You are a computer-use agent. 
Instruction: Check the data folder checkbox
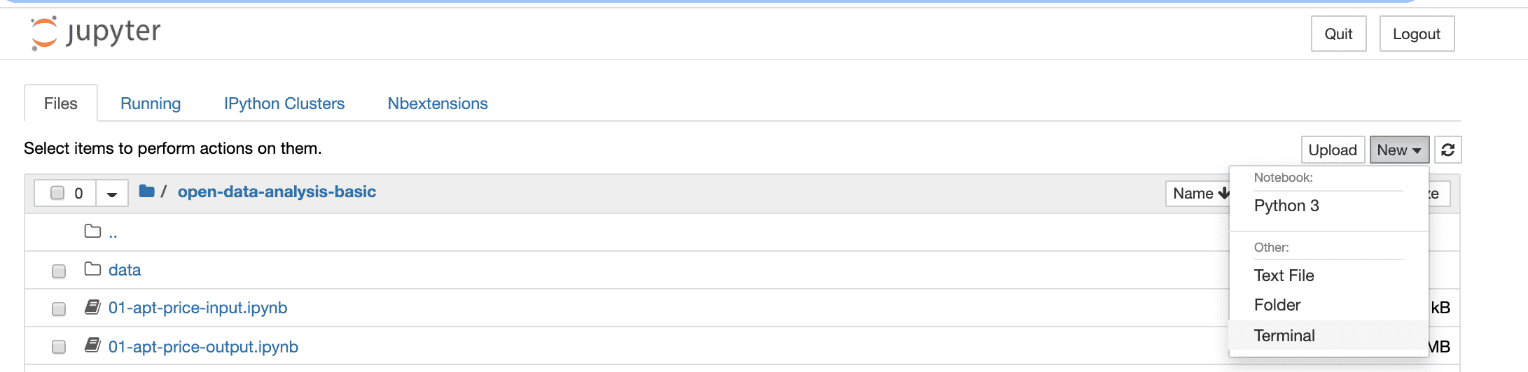pyautogui.click(x=59, y=271)
